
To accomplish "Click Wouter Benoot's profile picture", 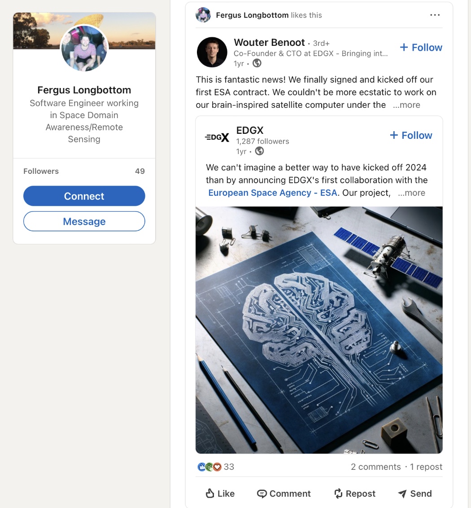I will [x=212, y=52].
